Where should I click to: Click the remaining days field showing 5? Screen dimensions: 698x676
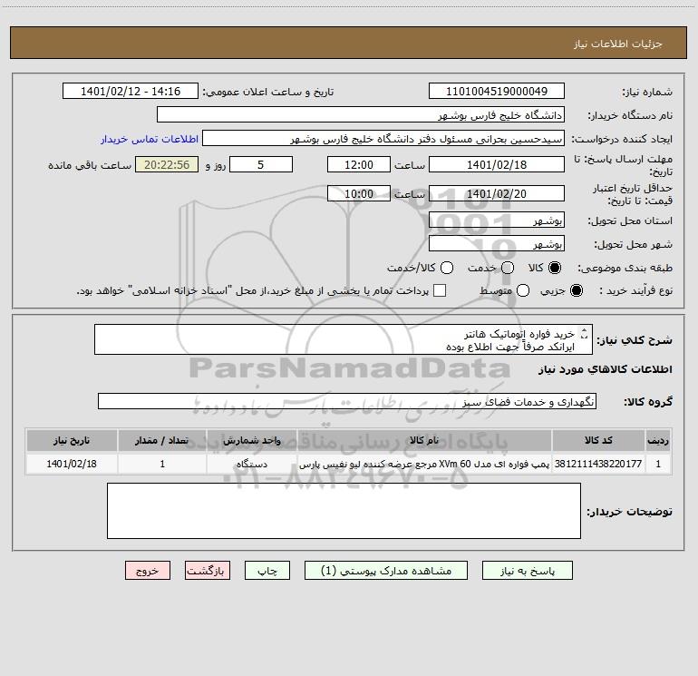(x=261, y=165)
